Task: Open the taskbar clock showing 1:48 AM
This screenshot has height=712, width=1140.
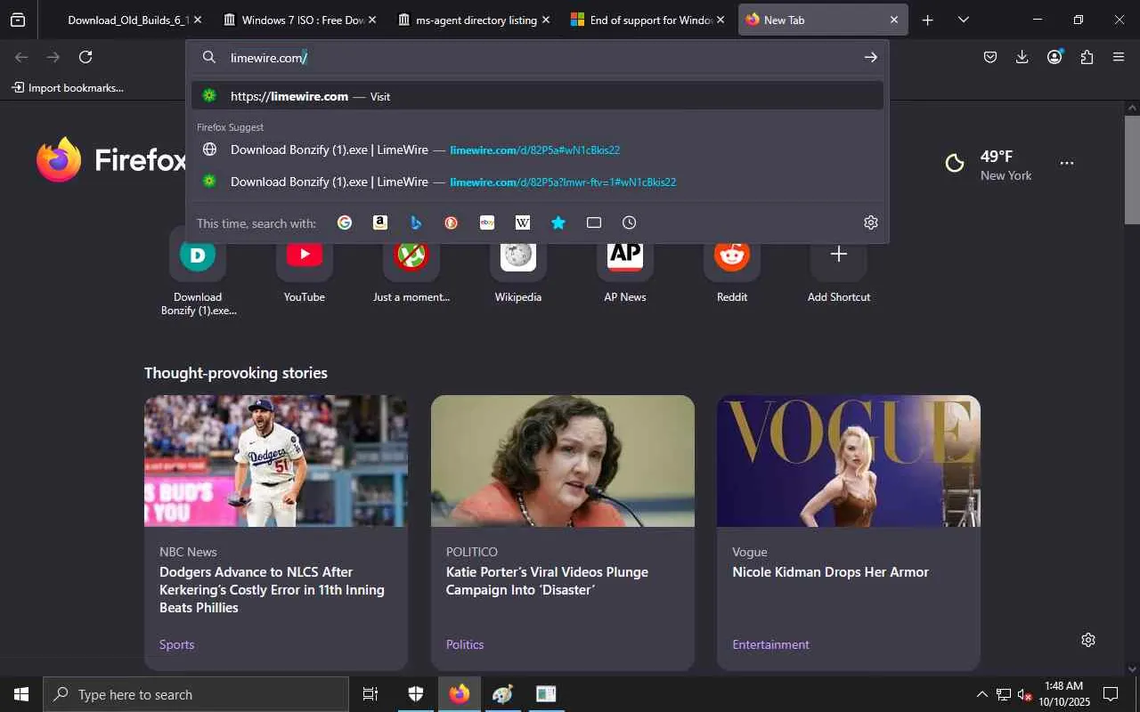Action: pyautogui.click(x=1064, y=694)
